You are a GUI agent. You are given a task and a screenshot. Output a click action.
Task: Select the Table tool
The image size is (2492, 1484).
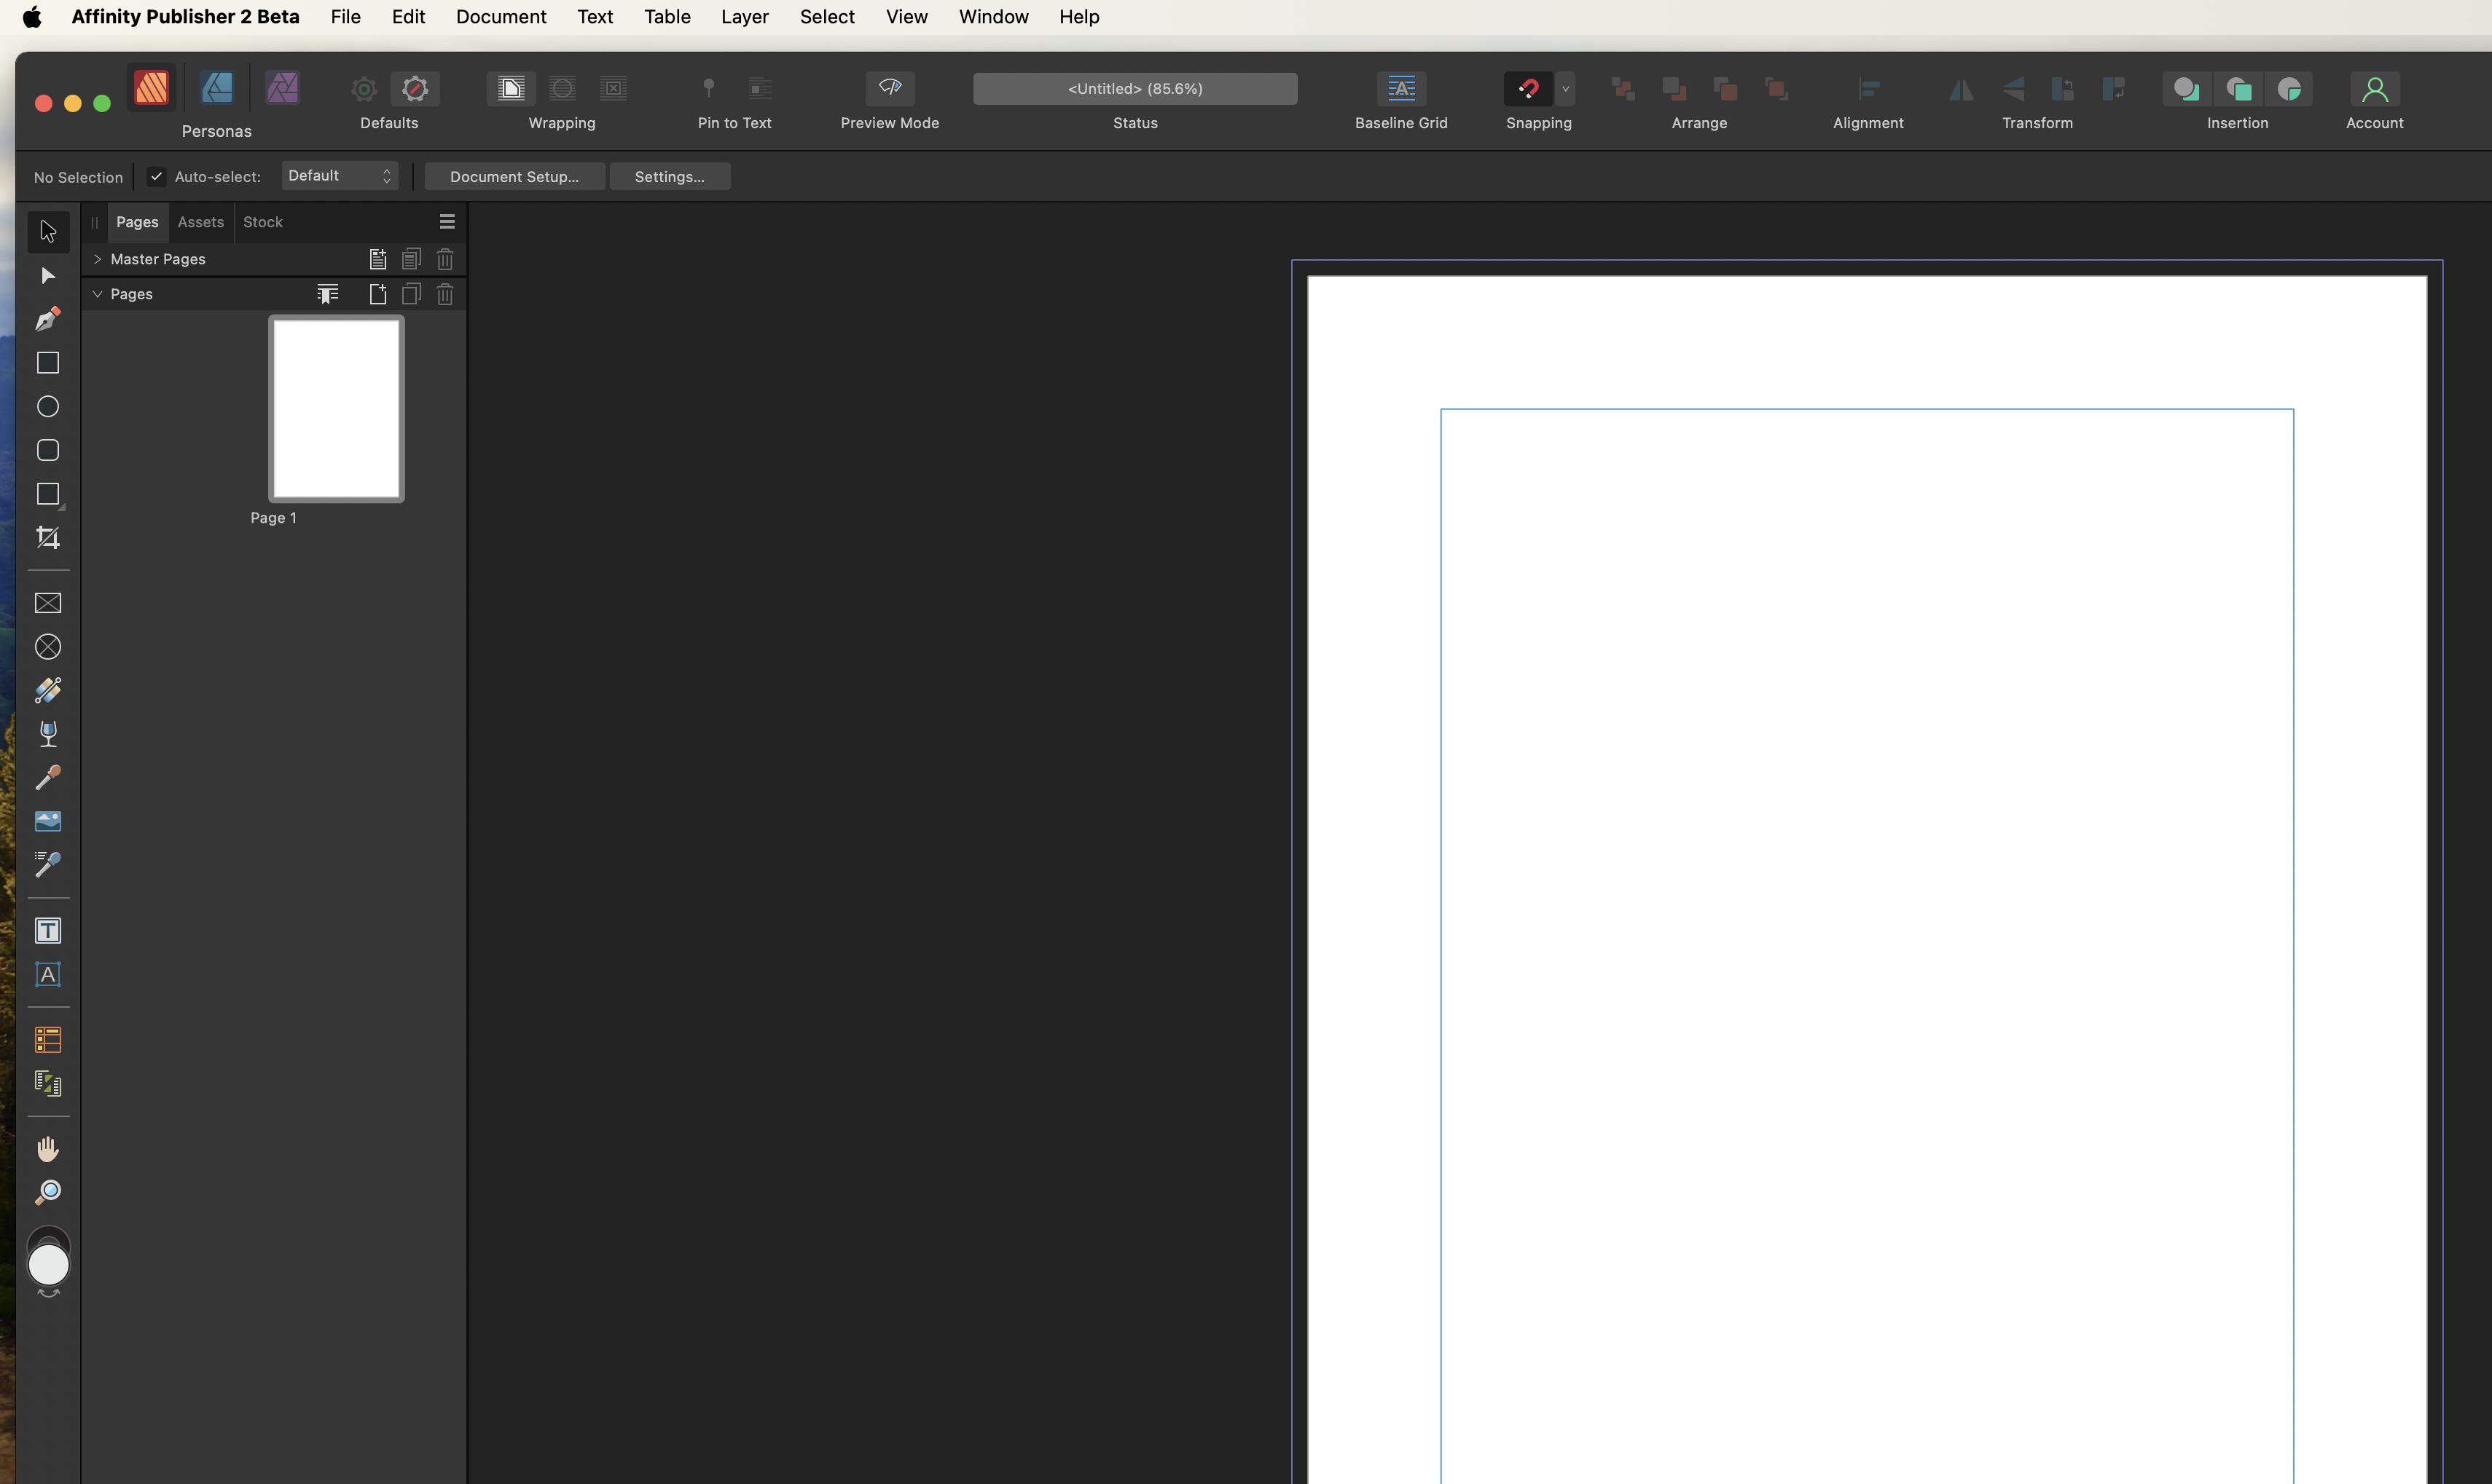(x=48, y=1040)
